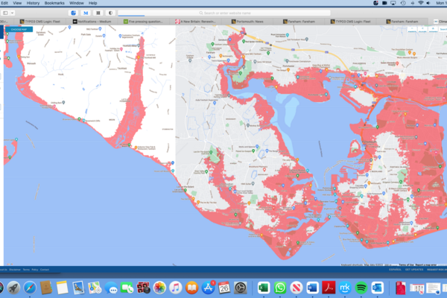Switch to the Portsmouth: News tab
447x298 pixels.
tap(247, 22)
